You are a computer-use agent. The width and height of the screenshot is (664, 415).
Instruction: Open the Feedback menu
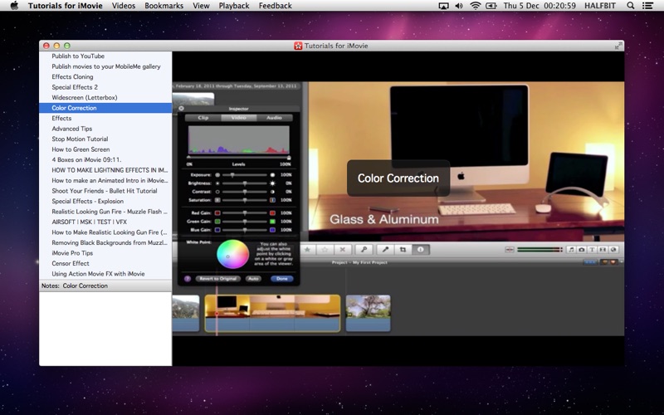[x=276, y=6]
